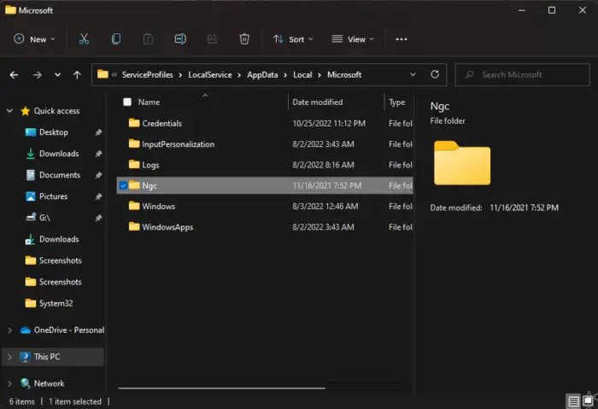
Task: Sort by Name column header
Action: click(x=149, y=102)
